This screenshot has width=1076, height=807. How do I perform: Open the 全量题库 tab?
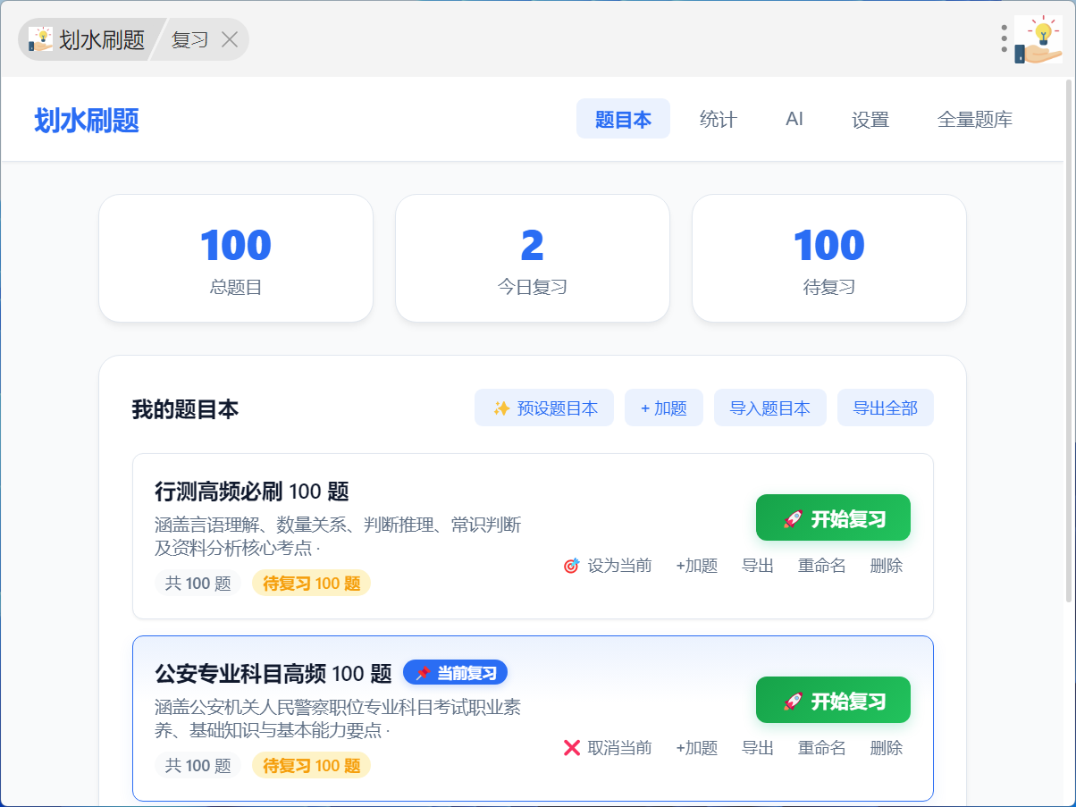click(x=974, y=119)
